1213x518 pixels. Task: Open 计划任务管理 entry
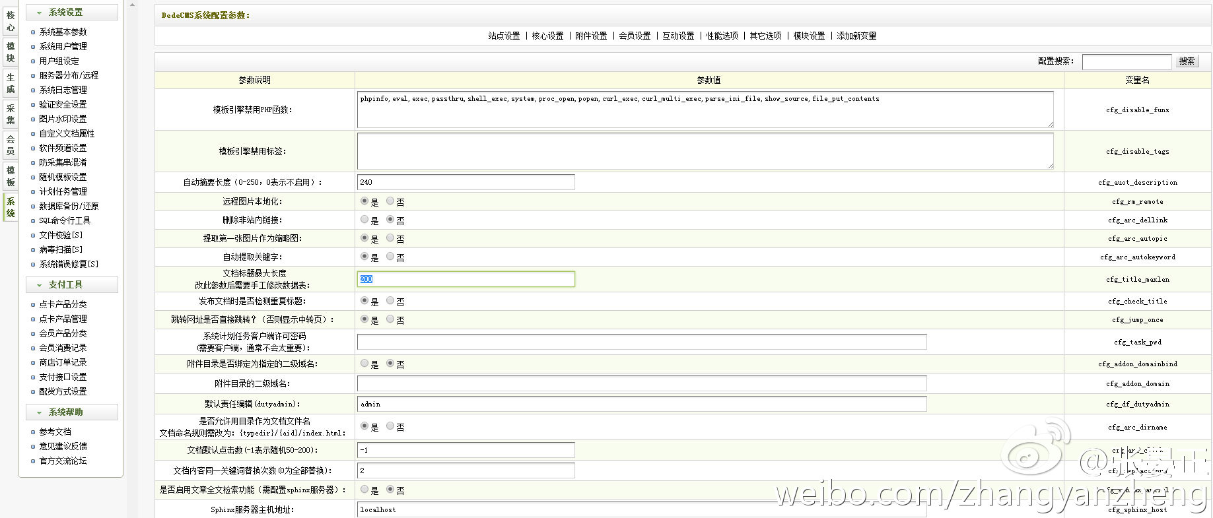pos(63,191)
